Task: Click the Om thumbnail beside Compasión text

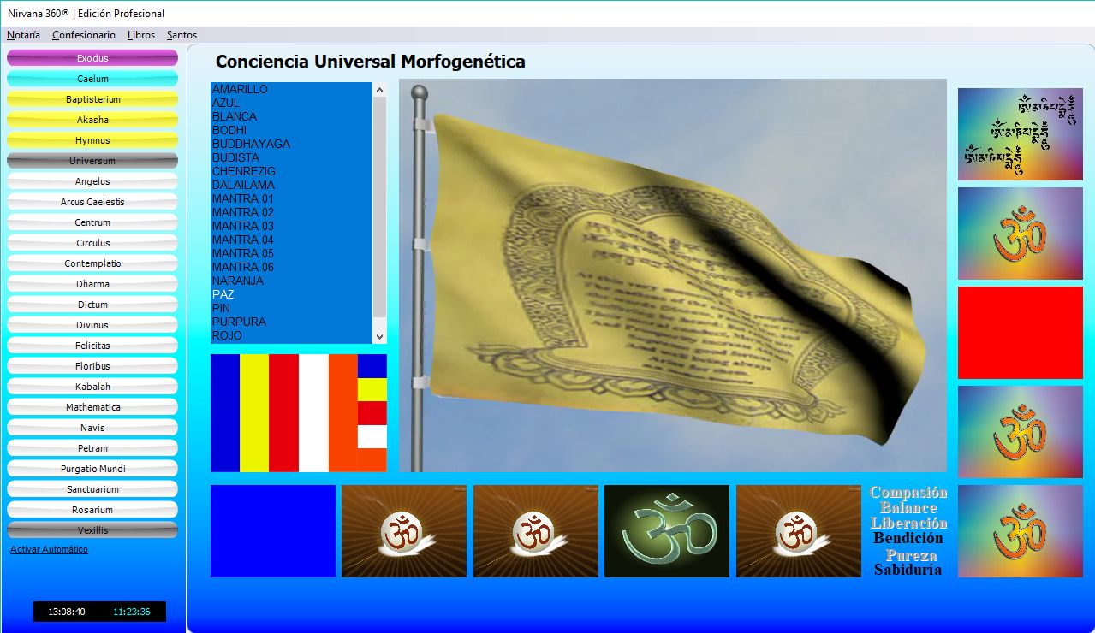Action: click(799, 531)
